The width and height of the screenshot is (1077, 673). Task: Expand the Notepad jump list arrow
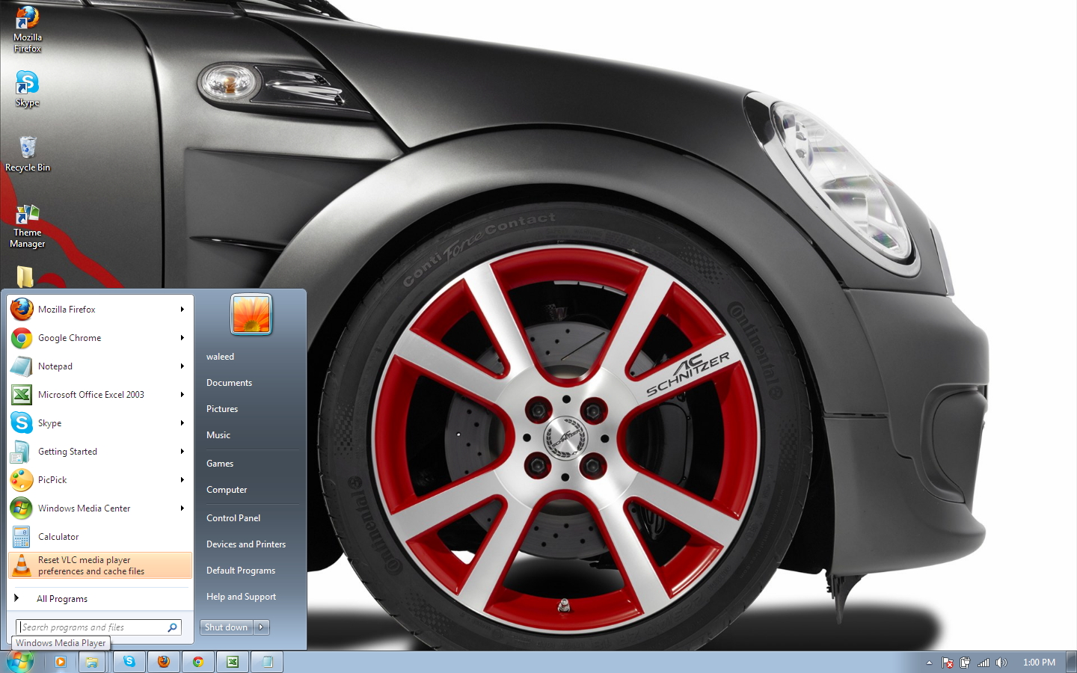pos(182,366)
